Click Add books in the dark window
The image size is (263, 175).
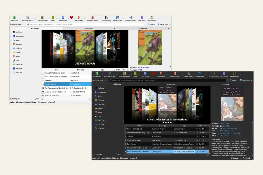pos(97,75)
